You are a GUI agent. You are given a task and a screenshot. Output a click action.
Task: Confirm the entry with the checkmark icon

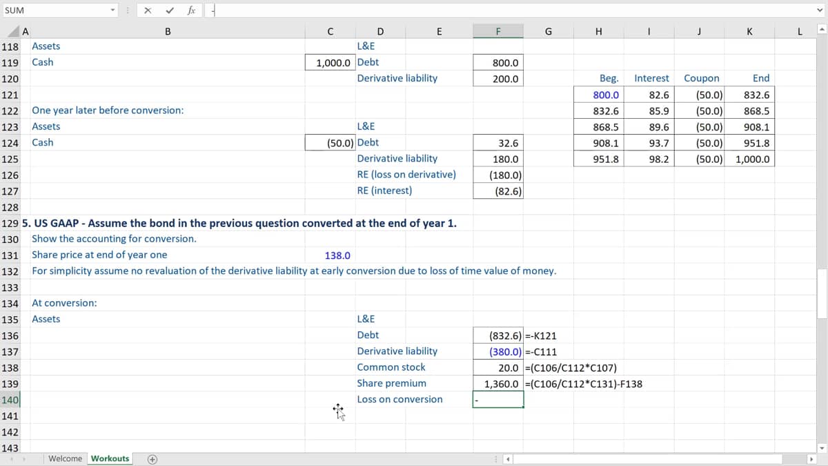coord(169,10)
